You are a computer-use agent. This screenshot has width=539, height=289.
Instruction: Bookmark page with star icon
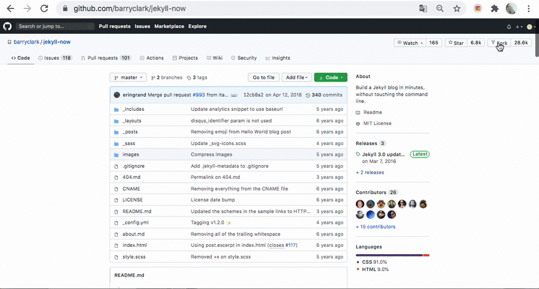point(457,8)
